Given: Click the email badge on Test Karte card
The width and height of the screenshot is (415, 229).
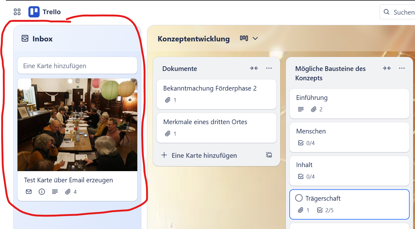Looking at the screenshot, I should (x=28, y=192).
